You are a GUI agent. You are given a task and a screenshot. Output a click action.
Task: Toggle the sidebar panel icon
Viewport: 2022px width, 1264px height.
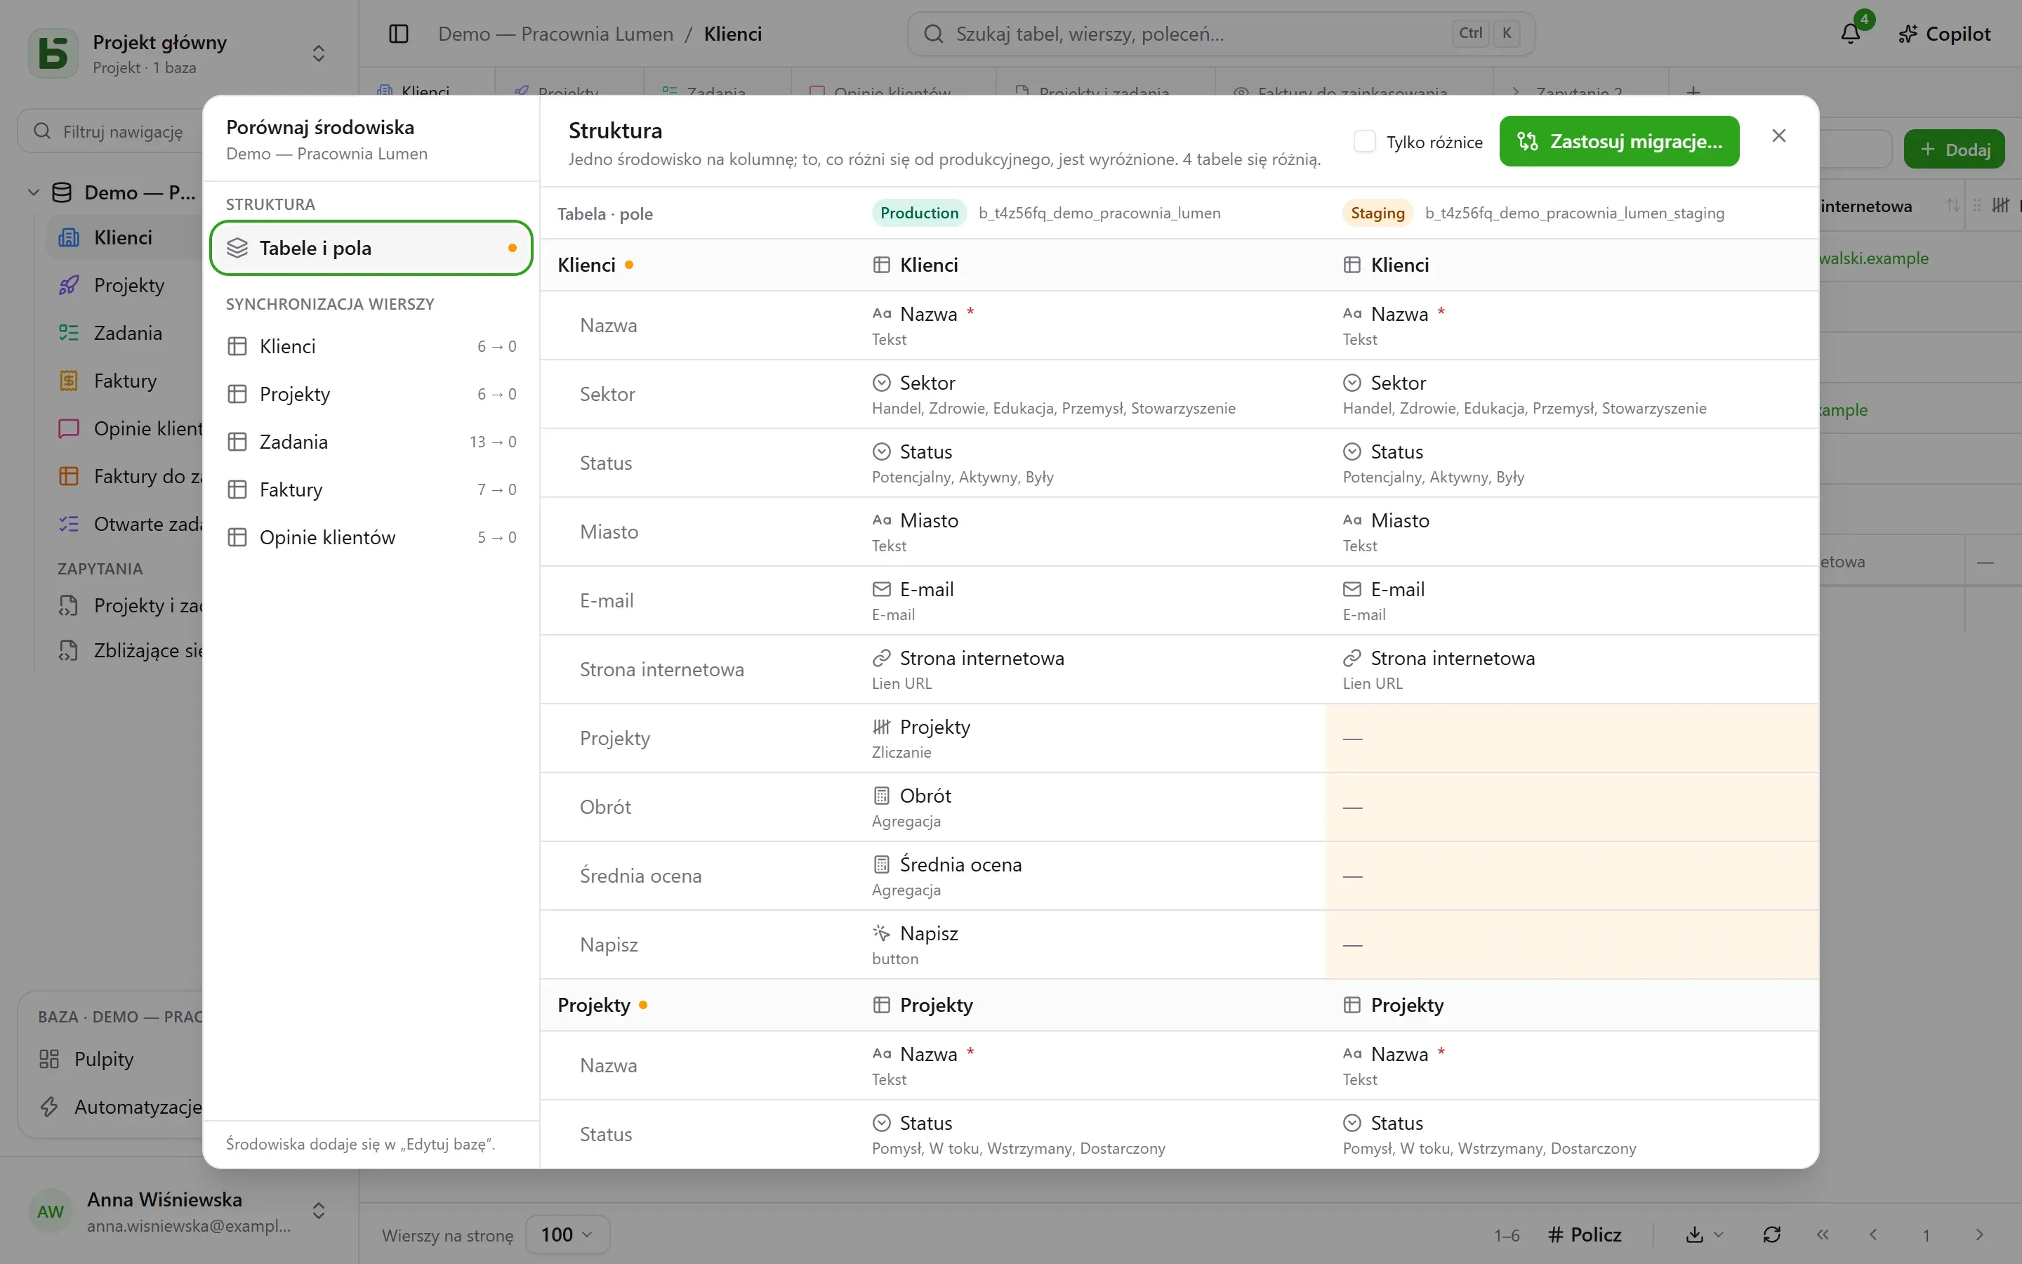[399, 34]
